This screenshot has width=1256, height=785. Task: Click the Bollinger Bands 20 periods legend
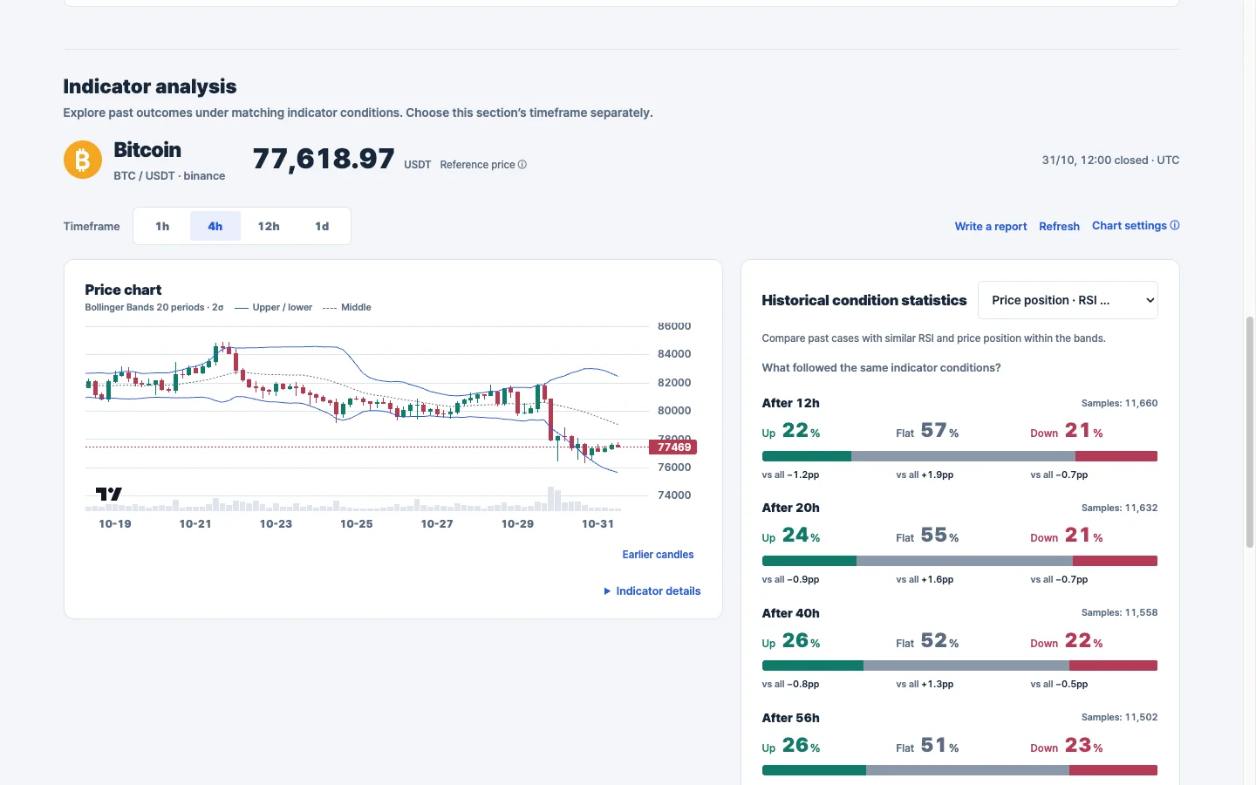point(154,307)
